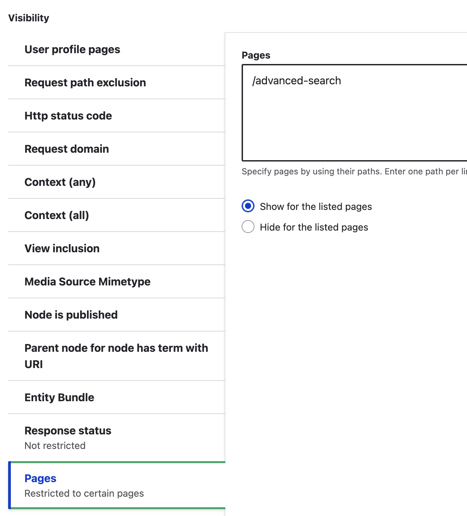Open the Response status tab
467x516 pixels.
pyautogui.click(x=116, y=438)
